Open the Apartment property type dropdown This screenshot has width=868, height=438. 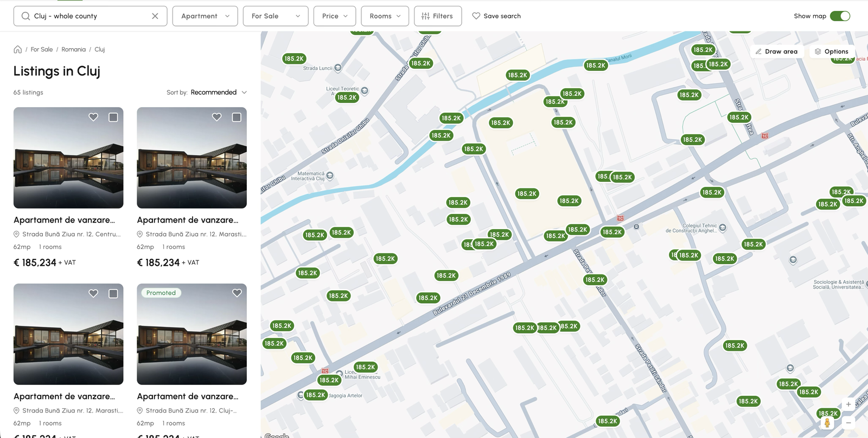[x=205, y=16]
